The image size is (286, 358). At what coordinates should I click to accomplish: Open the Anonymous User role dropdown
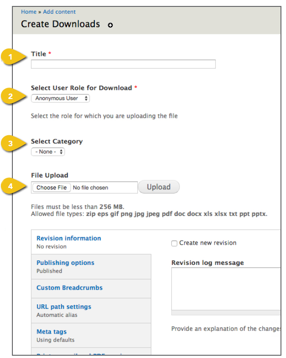tap(60, 99)
